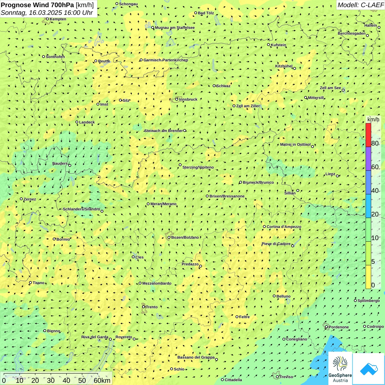Click the Kufstein city label
The width and height of the screenshot is (385, 385).
[278, 45]
